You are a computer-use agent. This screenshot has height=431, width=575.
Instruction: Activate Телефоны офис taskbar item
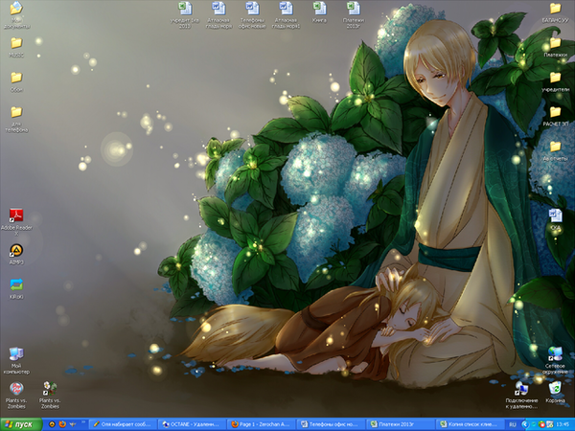click(331, 423)
